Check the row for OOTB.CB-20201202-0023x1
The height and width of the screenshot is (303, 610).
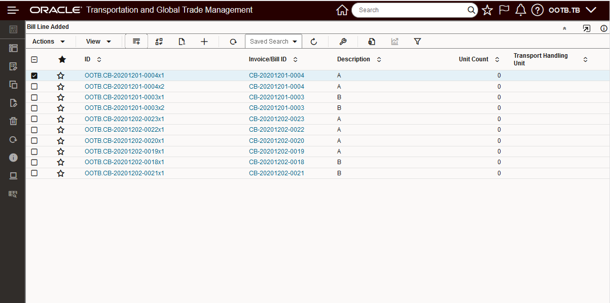click(x=34, y=119)
